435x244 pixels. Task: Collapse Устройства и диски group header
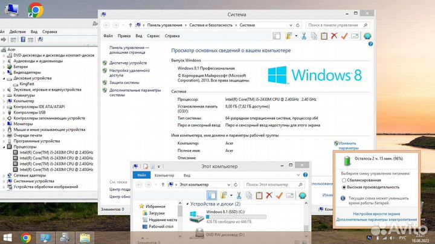tap(187, 204)
